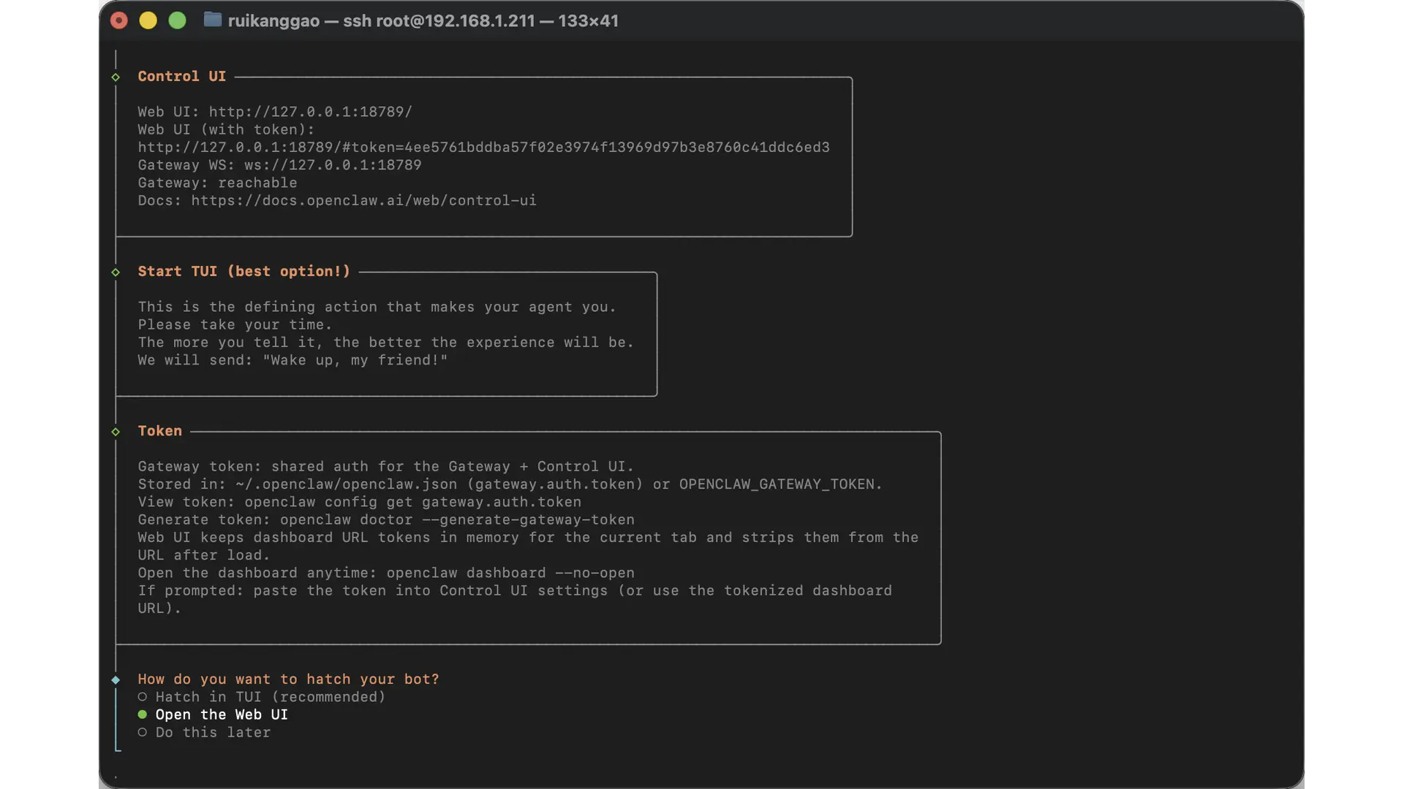Click the red close window button
Screen dimensions: 1404x789
tap(119, 20)
